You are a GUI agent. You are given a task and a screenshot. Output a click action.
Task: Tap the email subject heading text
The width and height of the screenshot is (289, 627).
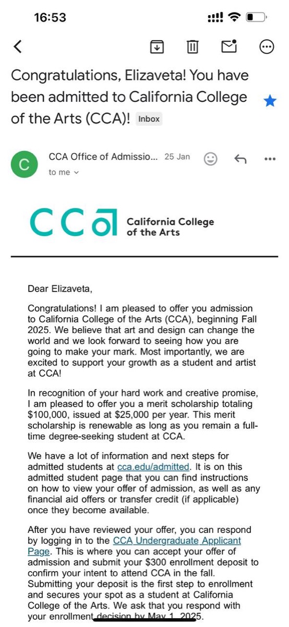129,97
